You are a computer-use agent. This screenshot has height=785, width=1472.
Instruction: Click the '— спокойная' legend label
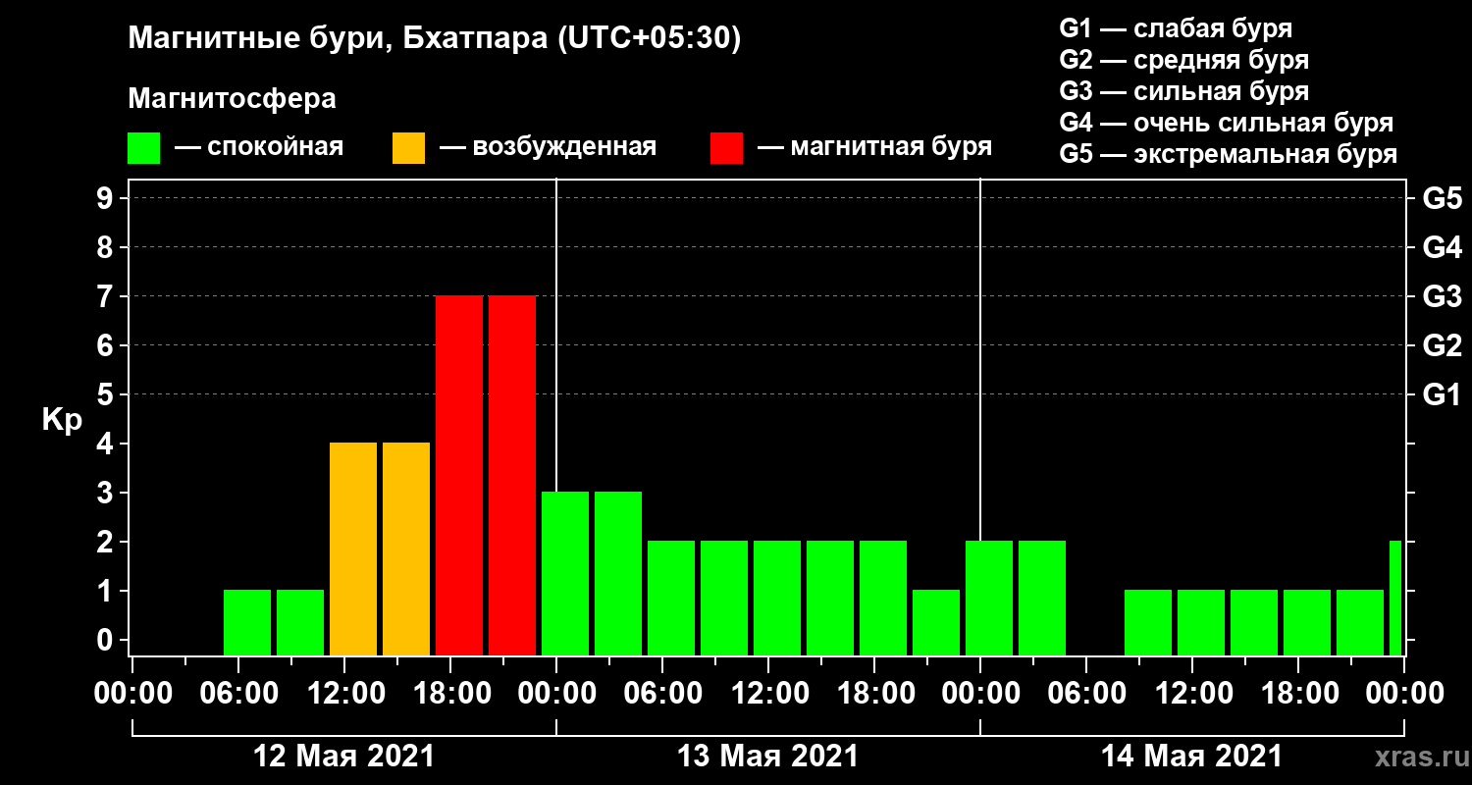(259, 148)
